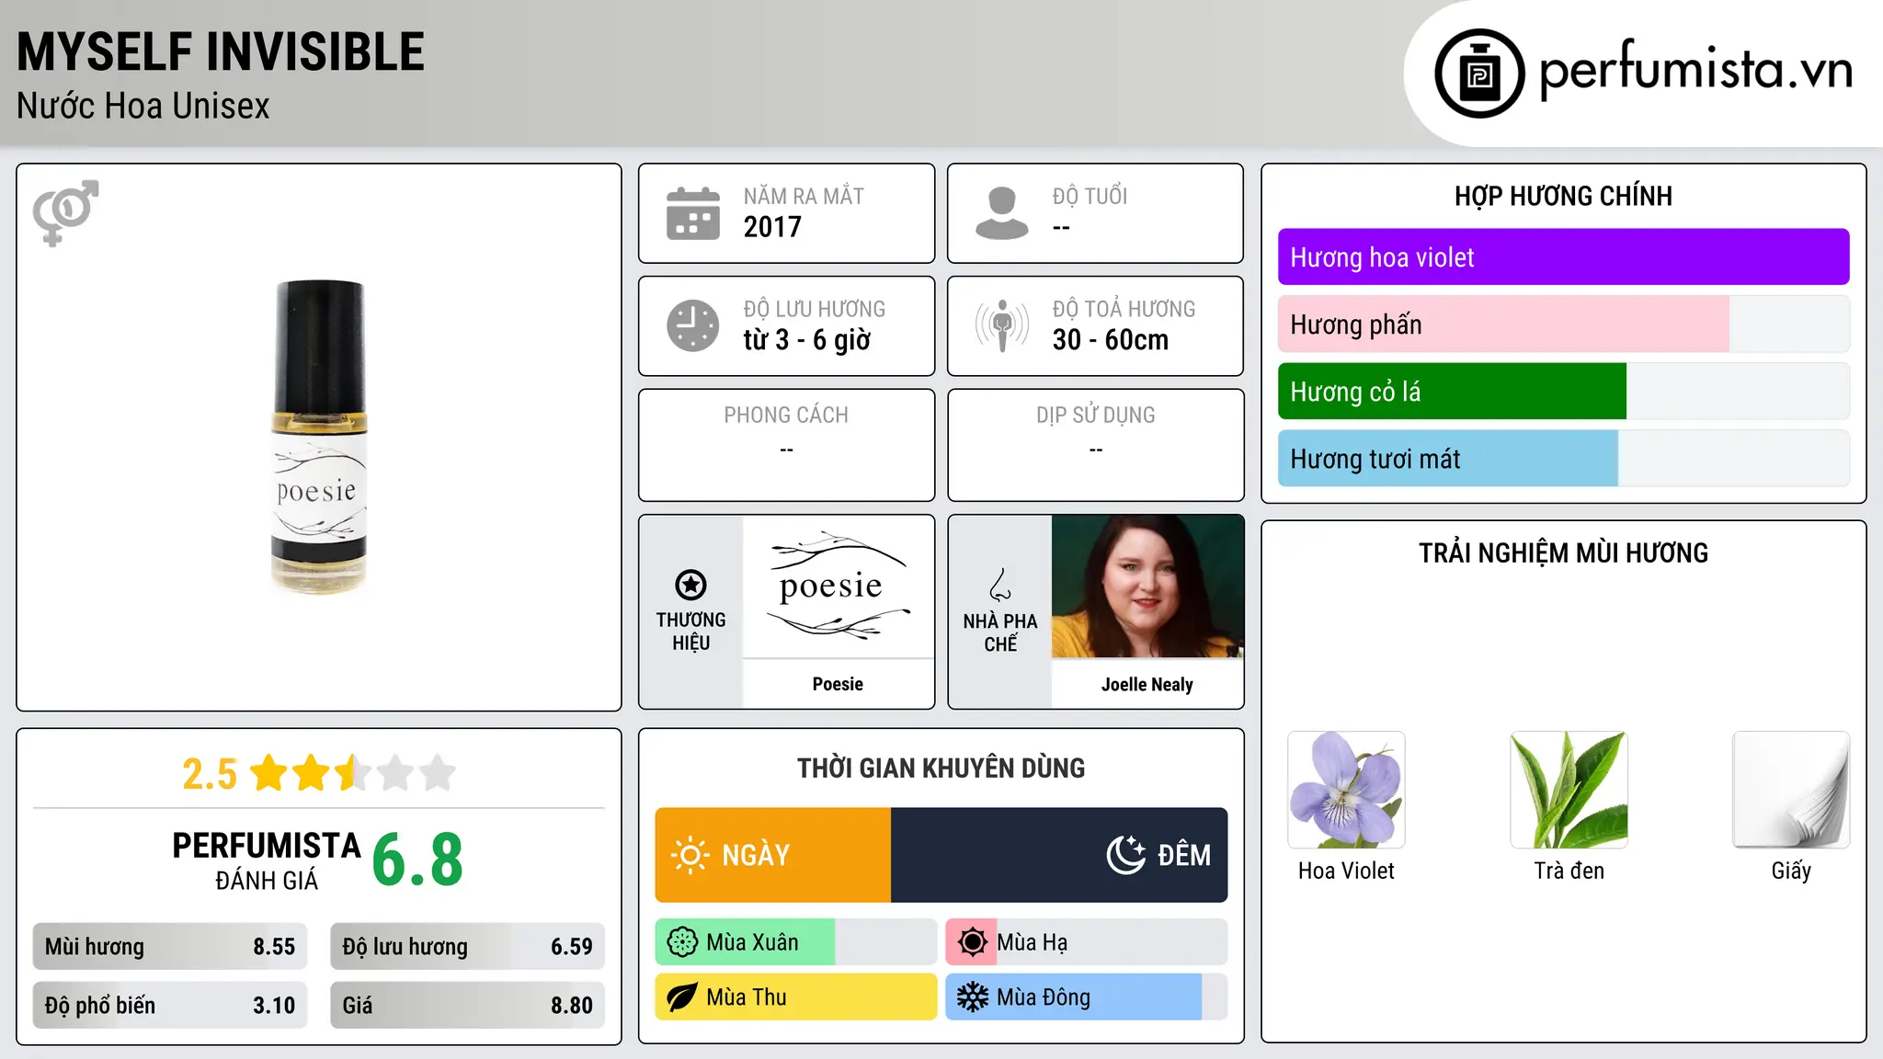
Task: Click the Nước Hoa Unisex subtitle
Action: coord(143,107)
